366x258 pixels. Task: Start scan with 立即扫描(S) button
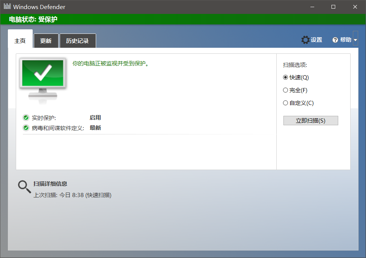pos(310,121)
